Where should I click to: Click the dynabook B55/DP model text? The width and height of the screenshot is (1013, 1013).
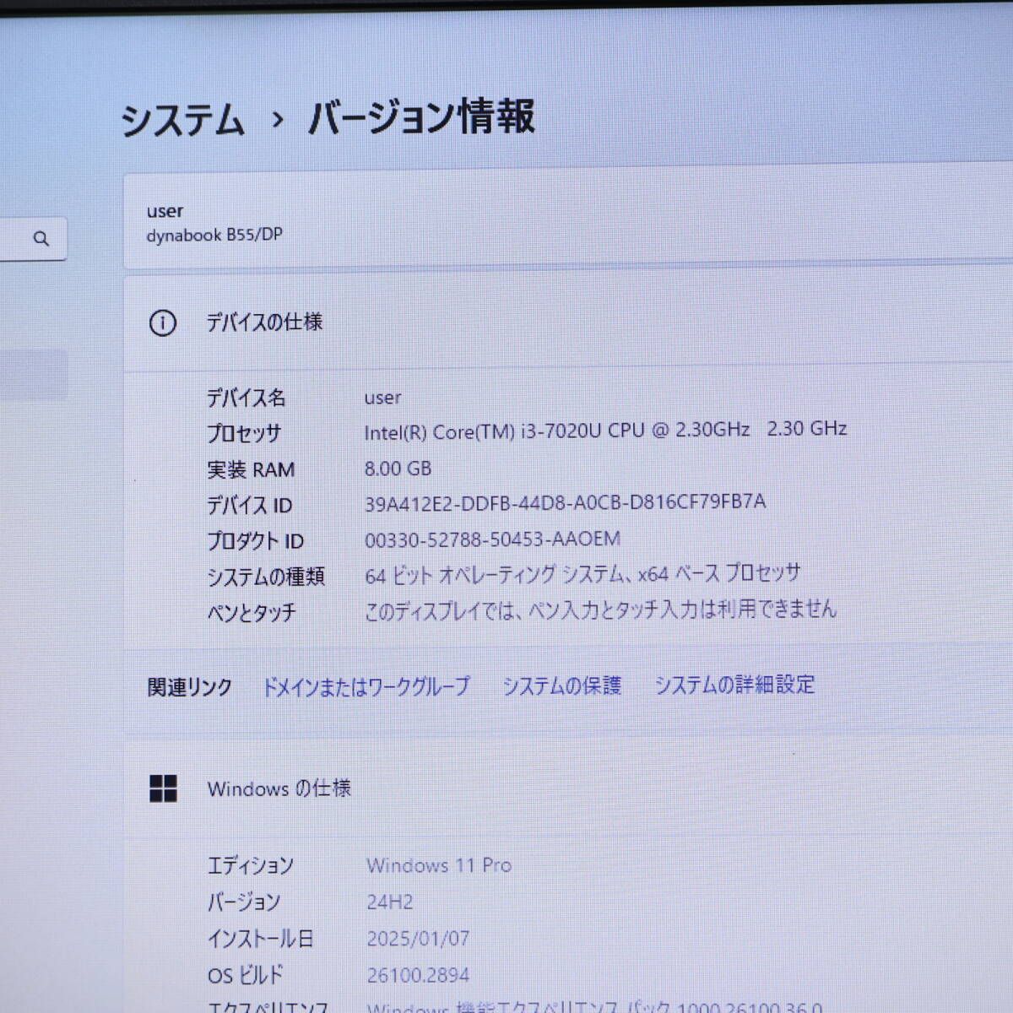tap(214, 236)
